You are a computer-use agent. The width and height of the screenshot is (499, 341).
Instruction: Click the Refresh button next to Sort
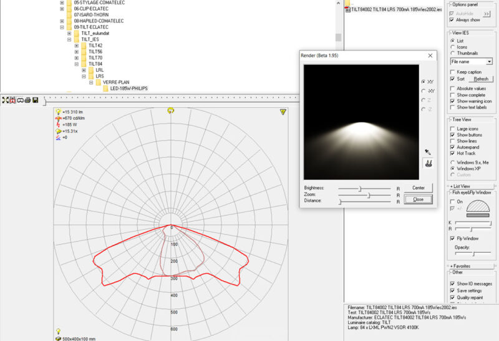(x=480, y=79)
